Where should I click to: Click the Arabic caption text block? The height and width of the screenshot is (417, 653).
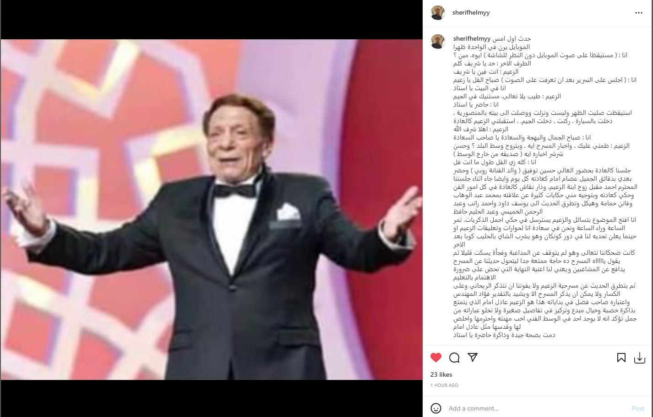pos(545,187)
